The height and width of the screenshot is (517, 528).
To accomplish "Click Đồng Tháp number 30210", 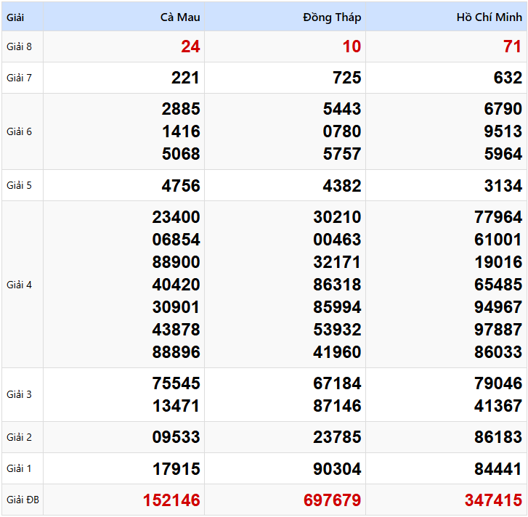I will pyautogui.click(x=337, y=217).
